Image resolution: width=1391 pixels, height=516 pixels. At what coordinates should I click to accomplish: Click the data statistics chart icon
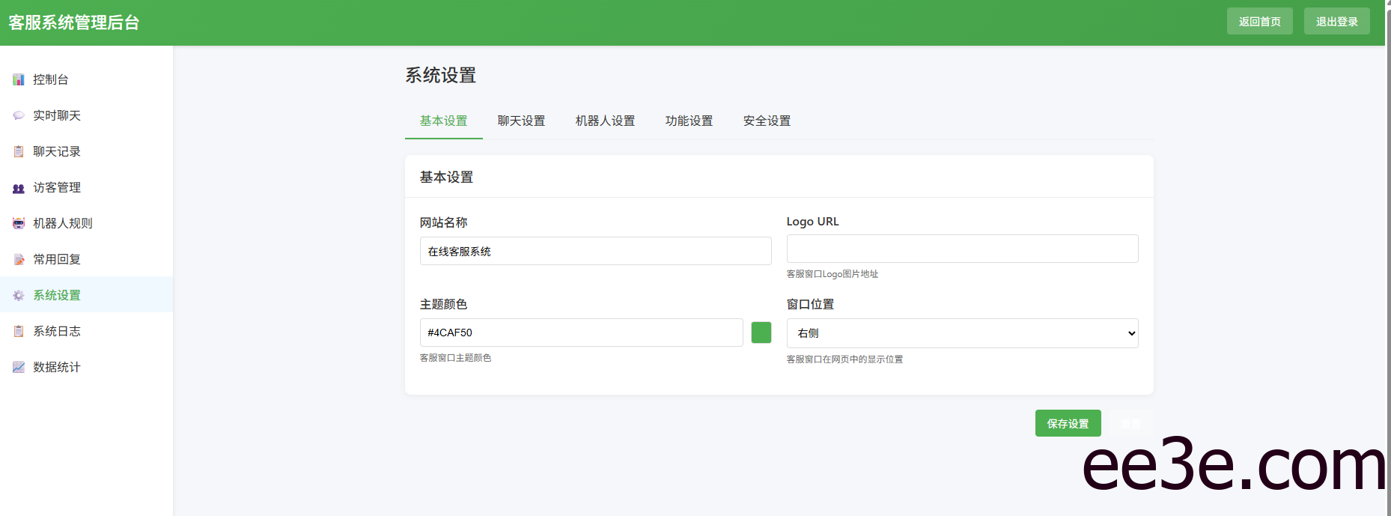tap(19, 367)
